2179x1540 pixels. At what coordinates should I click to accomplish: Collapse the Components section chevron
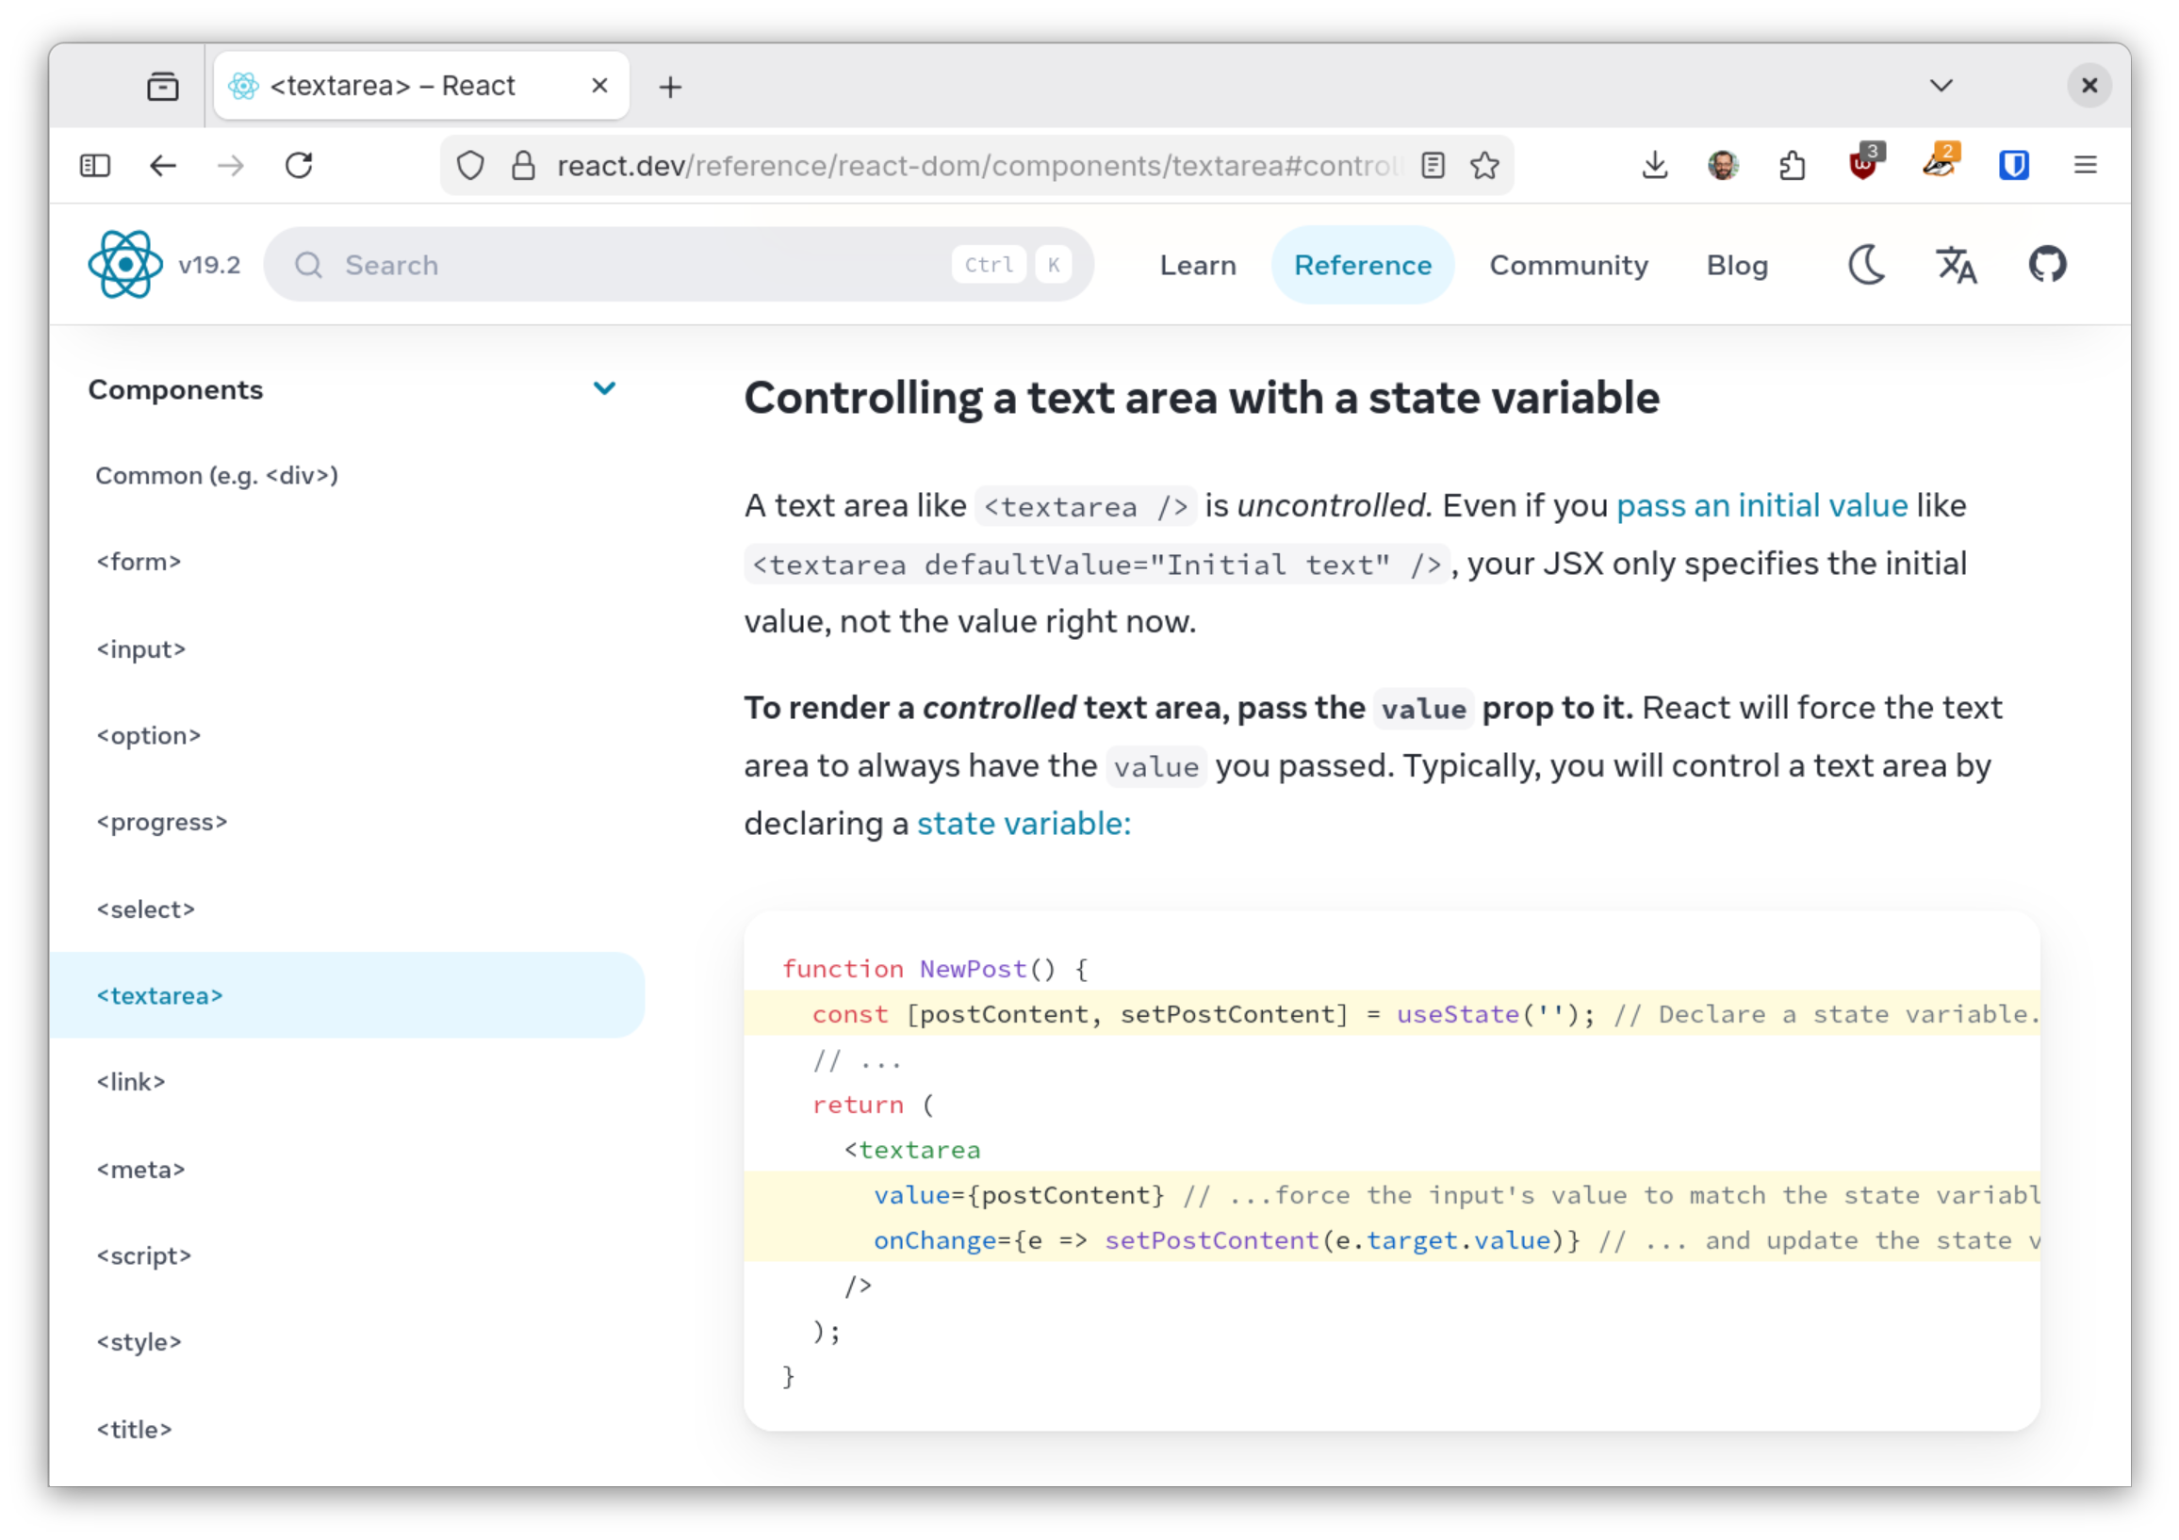(604, 388)
